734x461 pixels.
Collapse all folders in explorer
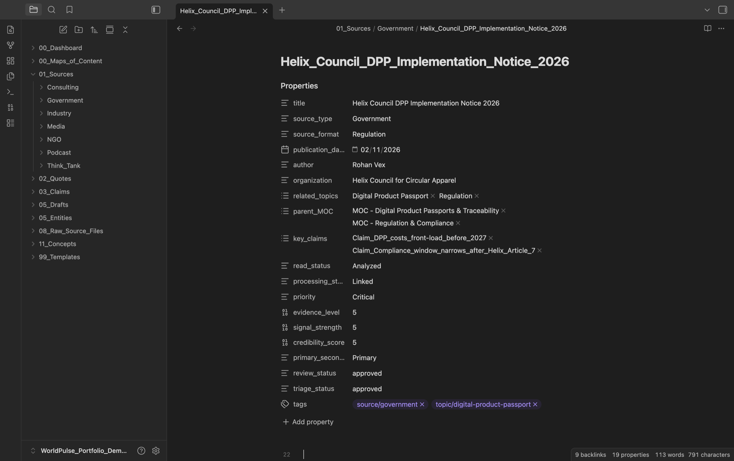(125, 29)
